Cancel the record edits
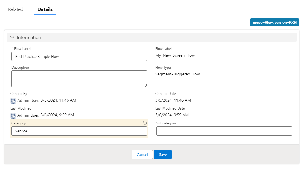The height and width of the screenshot is (170, 303). point(142,154)
